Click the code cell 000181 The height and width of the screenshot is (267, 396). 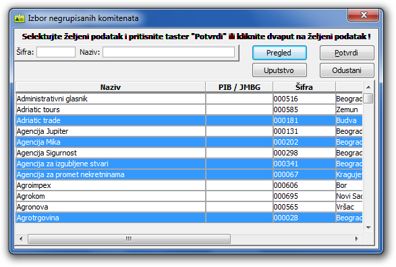[x=304, y=120]
